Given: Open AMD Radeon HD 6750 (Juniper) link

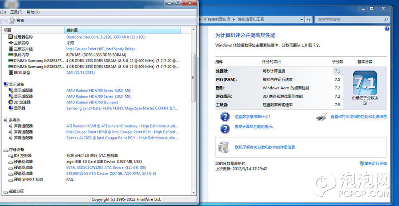Looking at the screenshot, I should 92,102.
